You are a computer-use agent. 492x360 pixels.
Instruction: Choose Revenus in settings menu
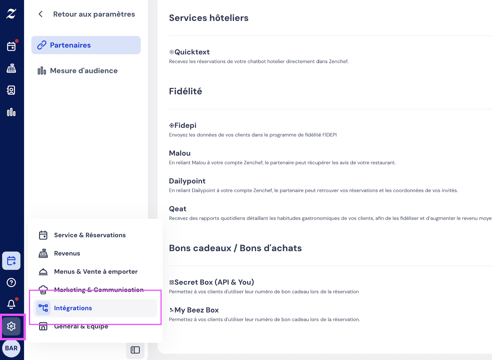[95, 253]
